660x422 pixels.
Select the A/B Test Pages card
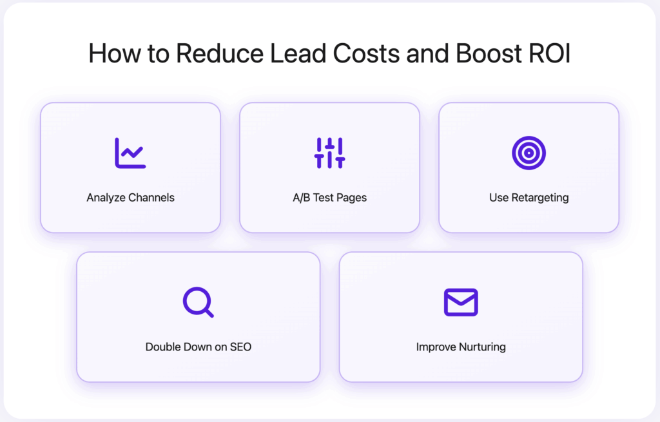tap(329, 167)
